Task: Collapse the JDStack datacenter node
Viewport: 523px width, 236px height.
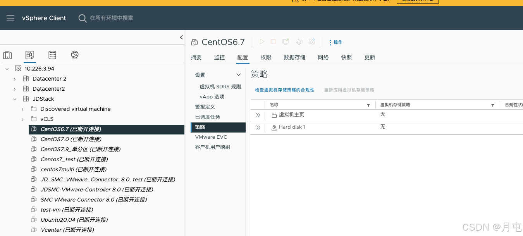Action: (15, 99)
